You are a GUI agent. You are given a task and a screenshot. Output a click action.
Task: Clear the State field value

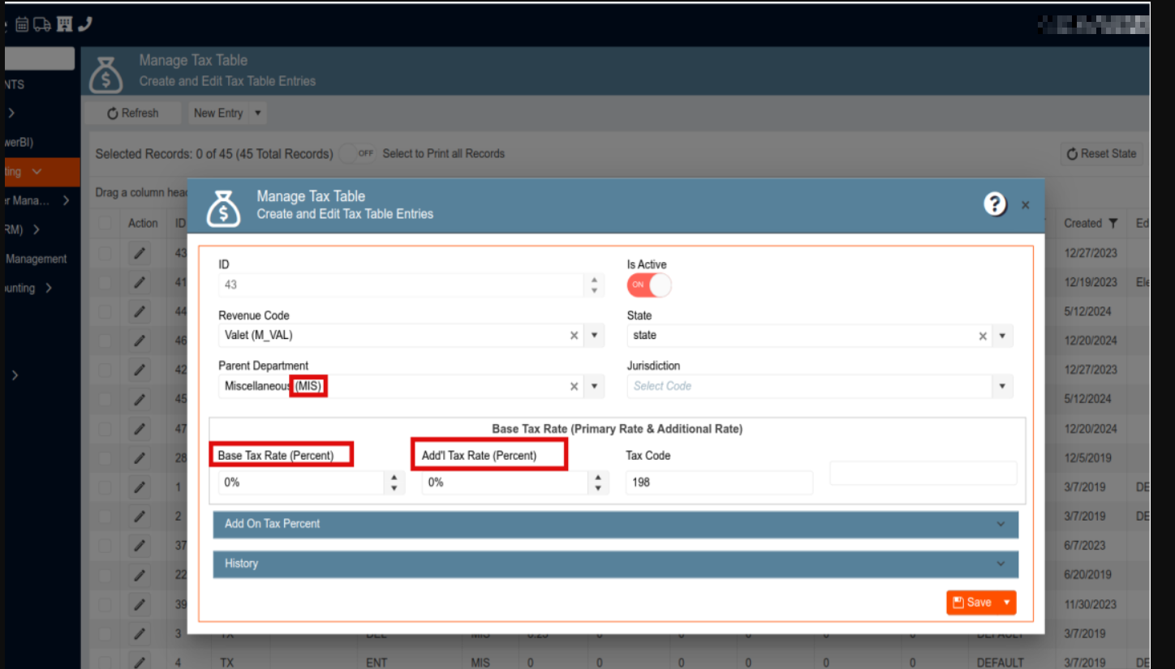pyautogui.click(x=983, y=336)
